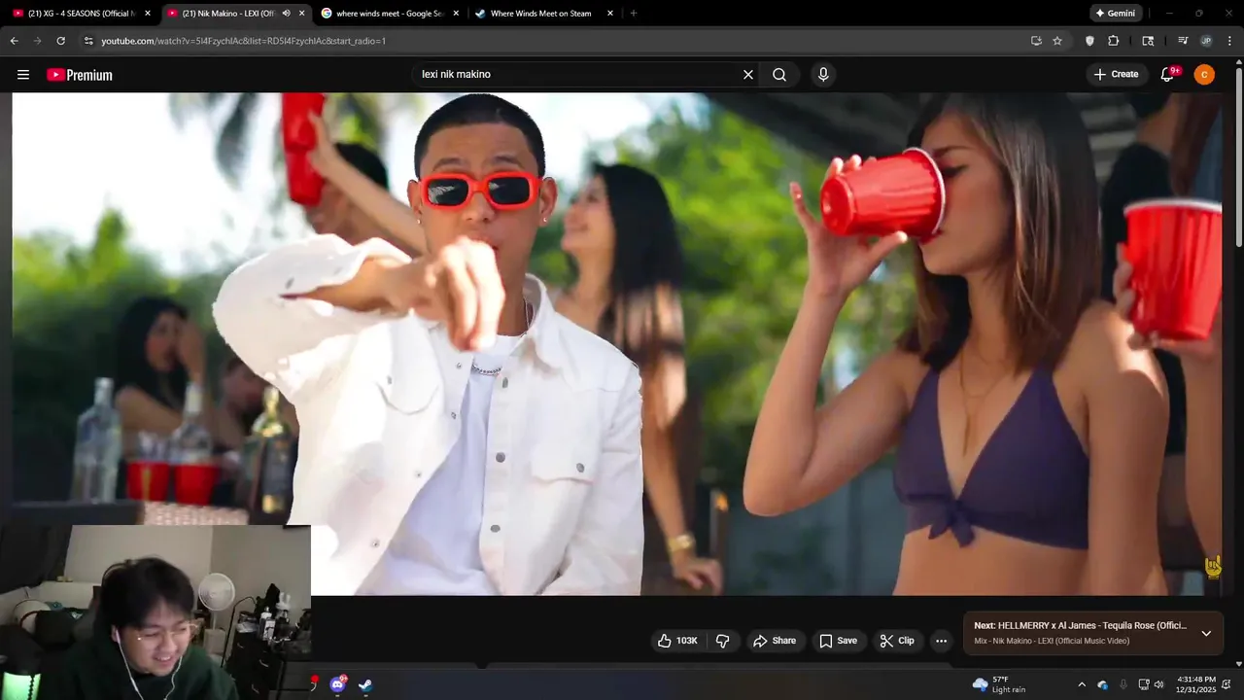The height and width of the screenshot is (700, 1244).
Task: Click the address bar URL
Action: [x=243, y=41]
